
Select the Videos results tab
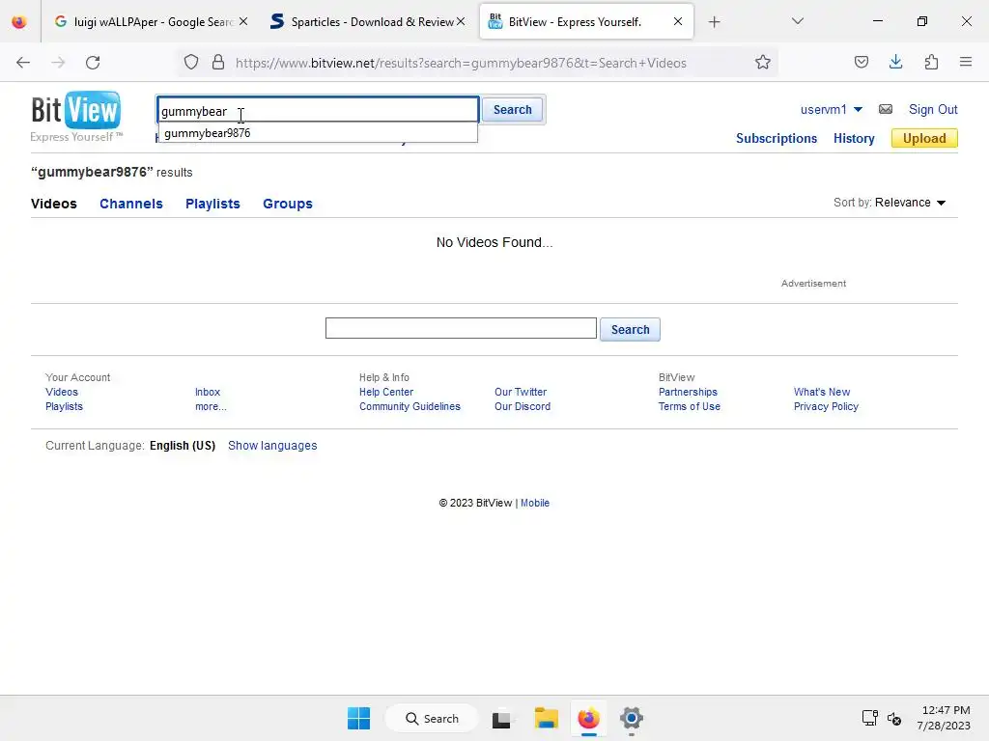pos(54,204)
